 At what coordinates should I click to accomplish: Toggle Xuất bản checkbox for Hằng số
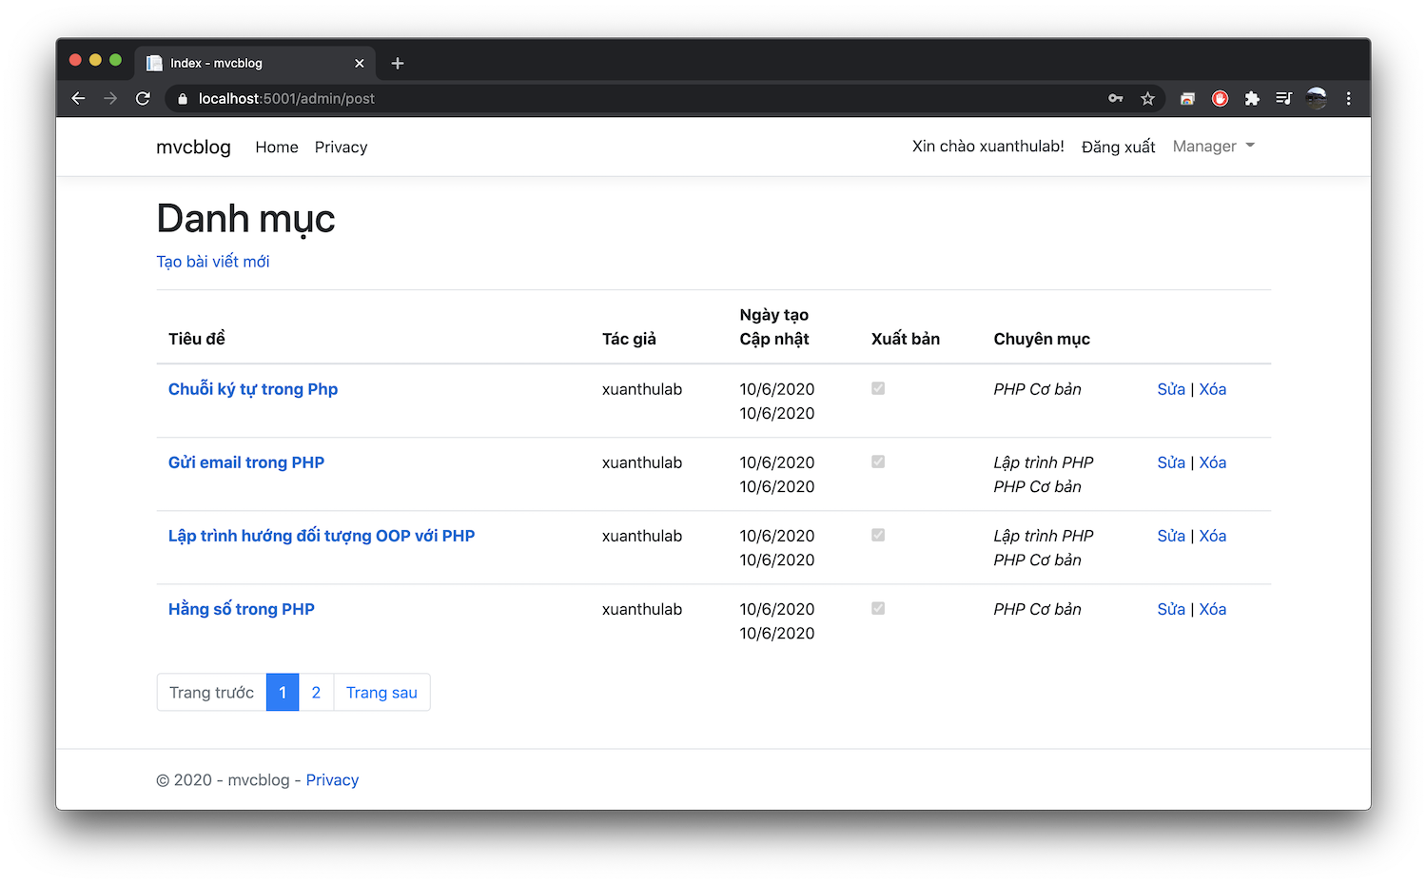pyautogui.click(x=878, y=608)
